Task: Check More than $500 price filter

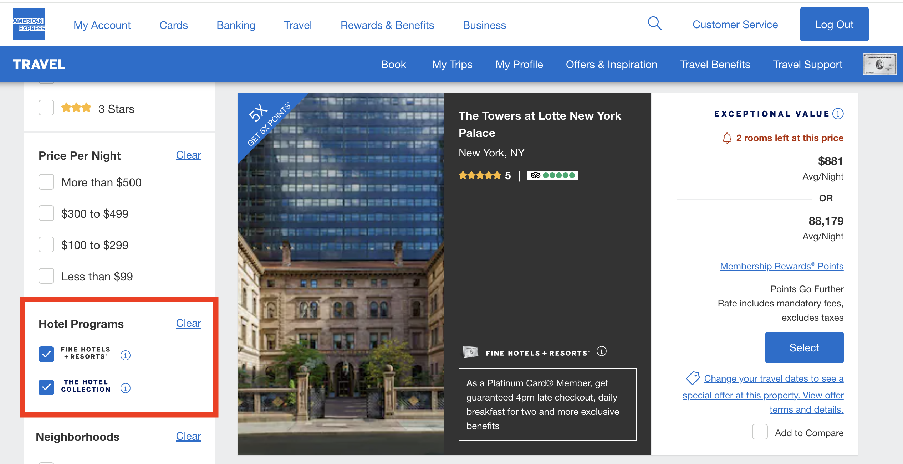Action: coord(46,182)
